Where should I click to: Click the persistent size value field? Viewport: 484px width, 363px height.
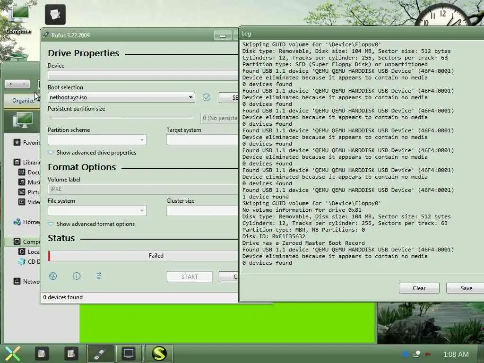[x=220, y=118]
